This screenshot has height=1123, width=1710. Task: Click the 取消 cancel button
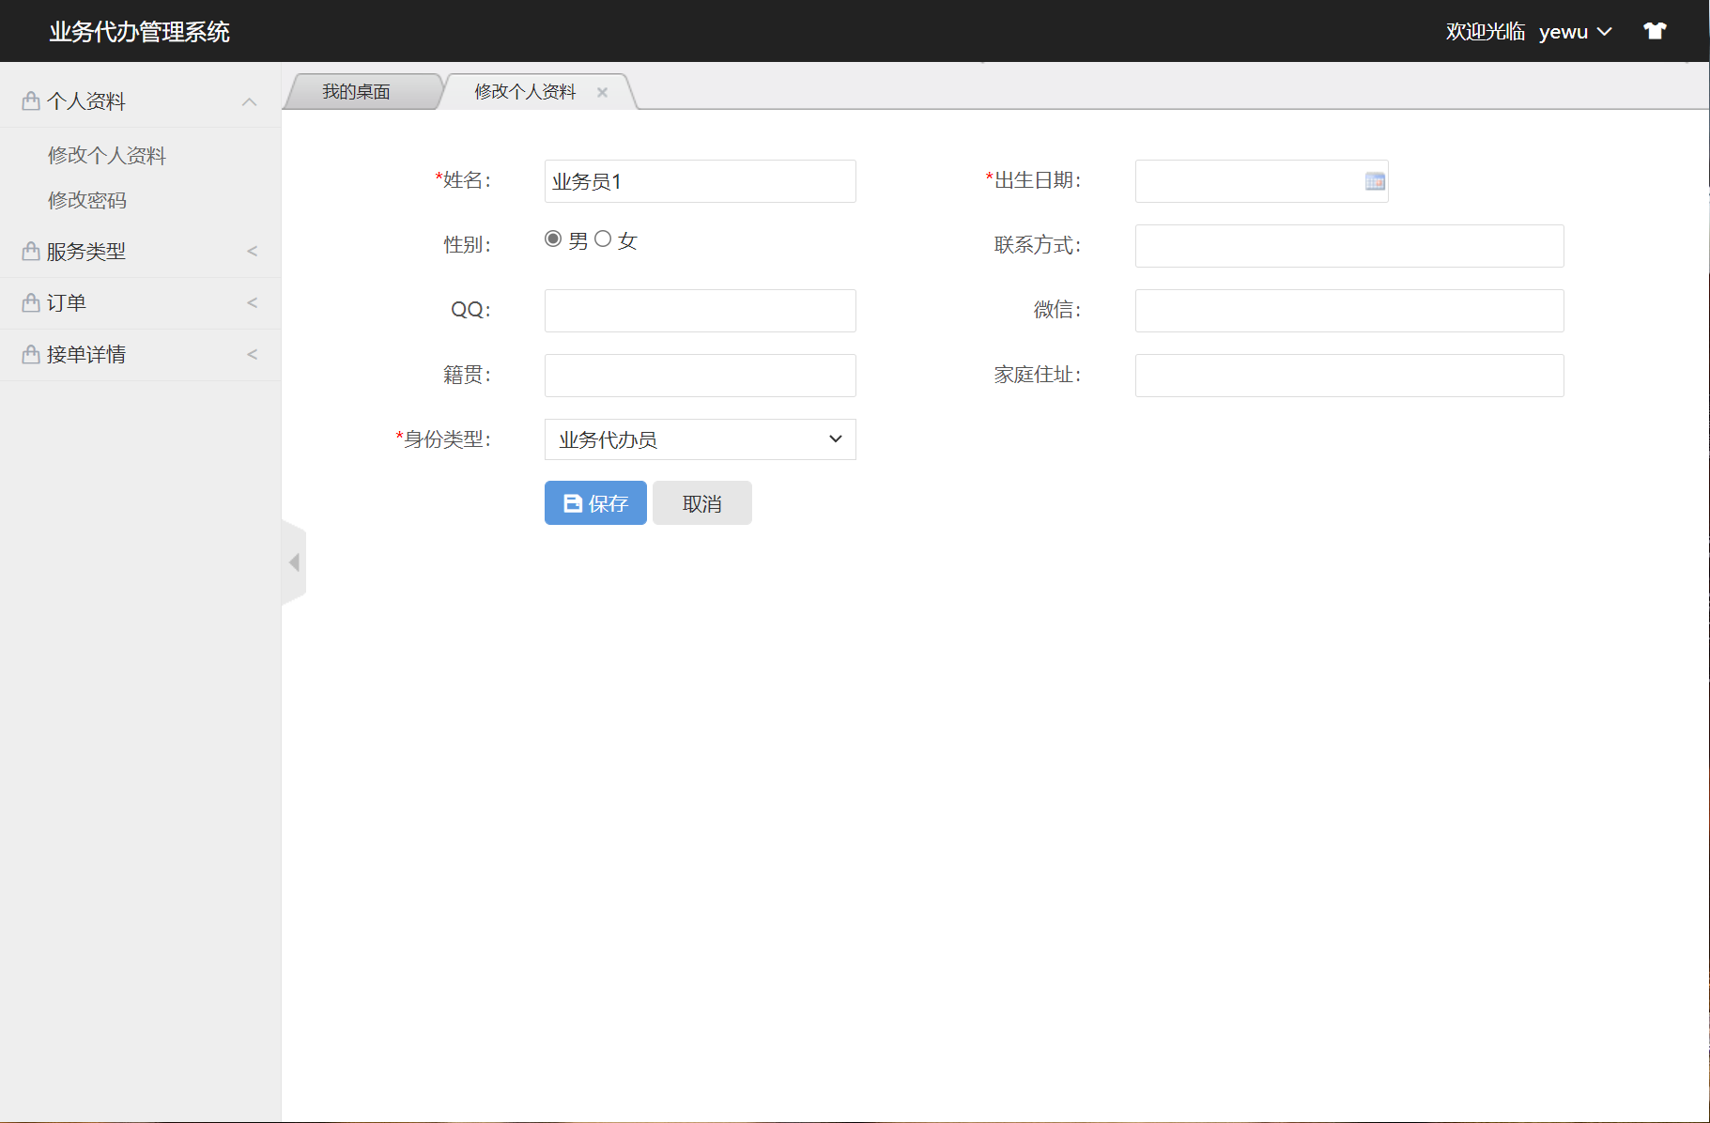(701, 502)
